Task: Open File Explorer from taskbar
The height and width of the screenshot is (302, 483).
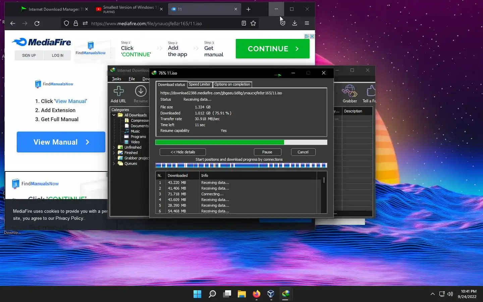Action: point(242,294)
